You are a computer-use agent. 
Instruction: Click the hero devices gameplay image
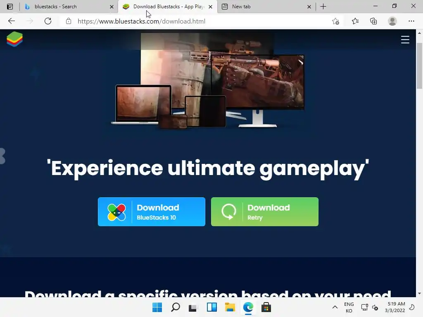tap(208, 80)
